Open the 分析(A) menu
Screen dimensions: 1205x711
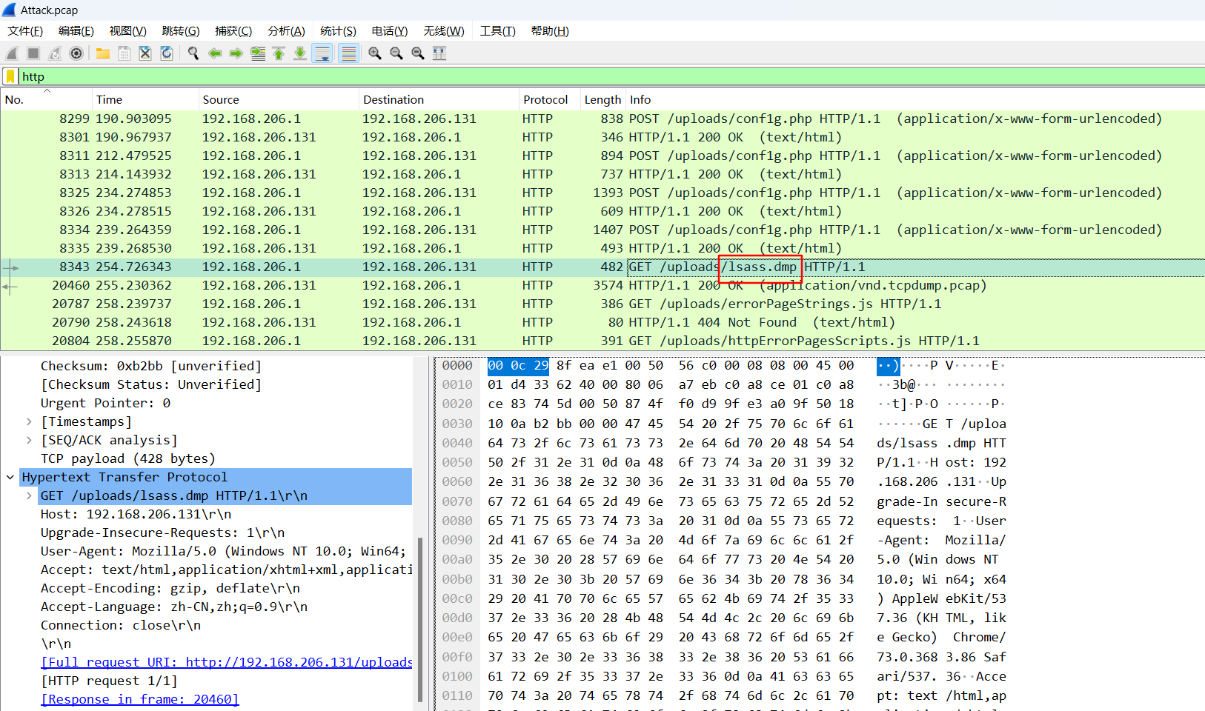tap(286, 31)
